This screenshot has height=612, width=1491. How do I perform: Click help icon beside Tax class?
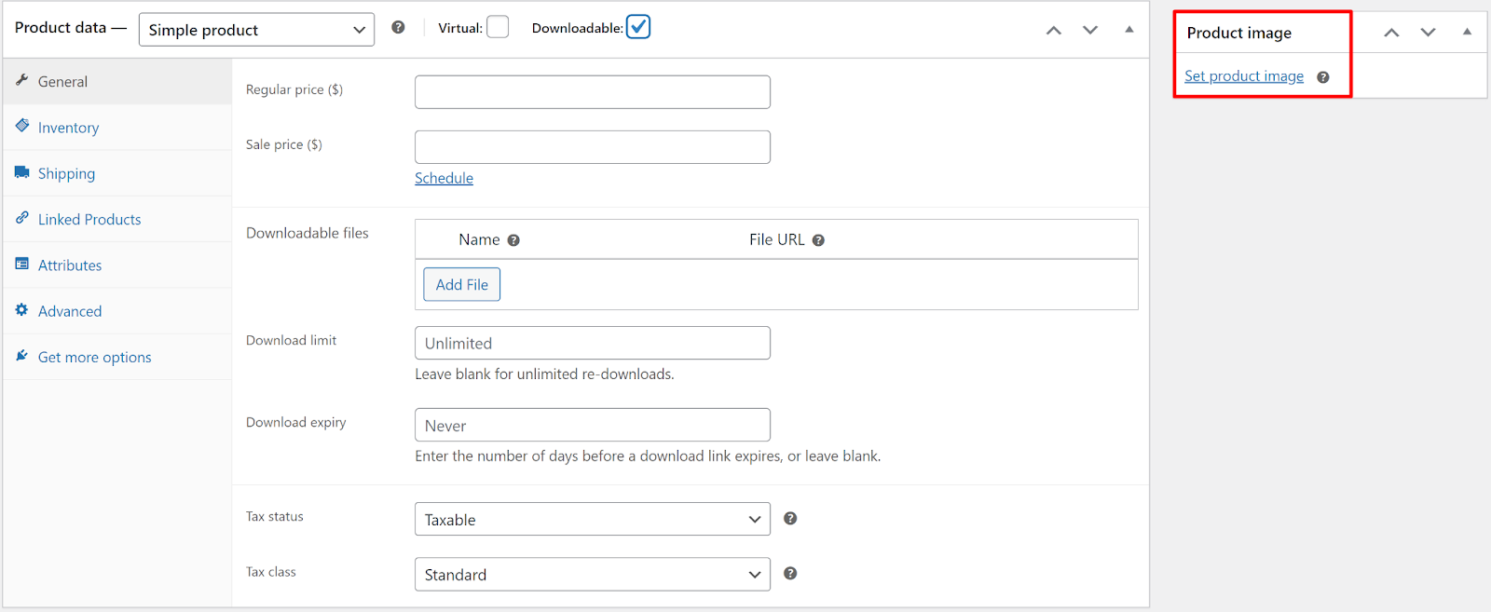[x=790, y=574]
